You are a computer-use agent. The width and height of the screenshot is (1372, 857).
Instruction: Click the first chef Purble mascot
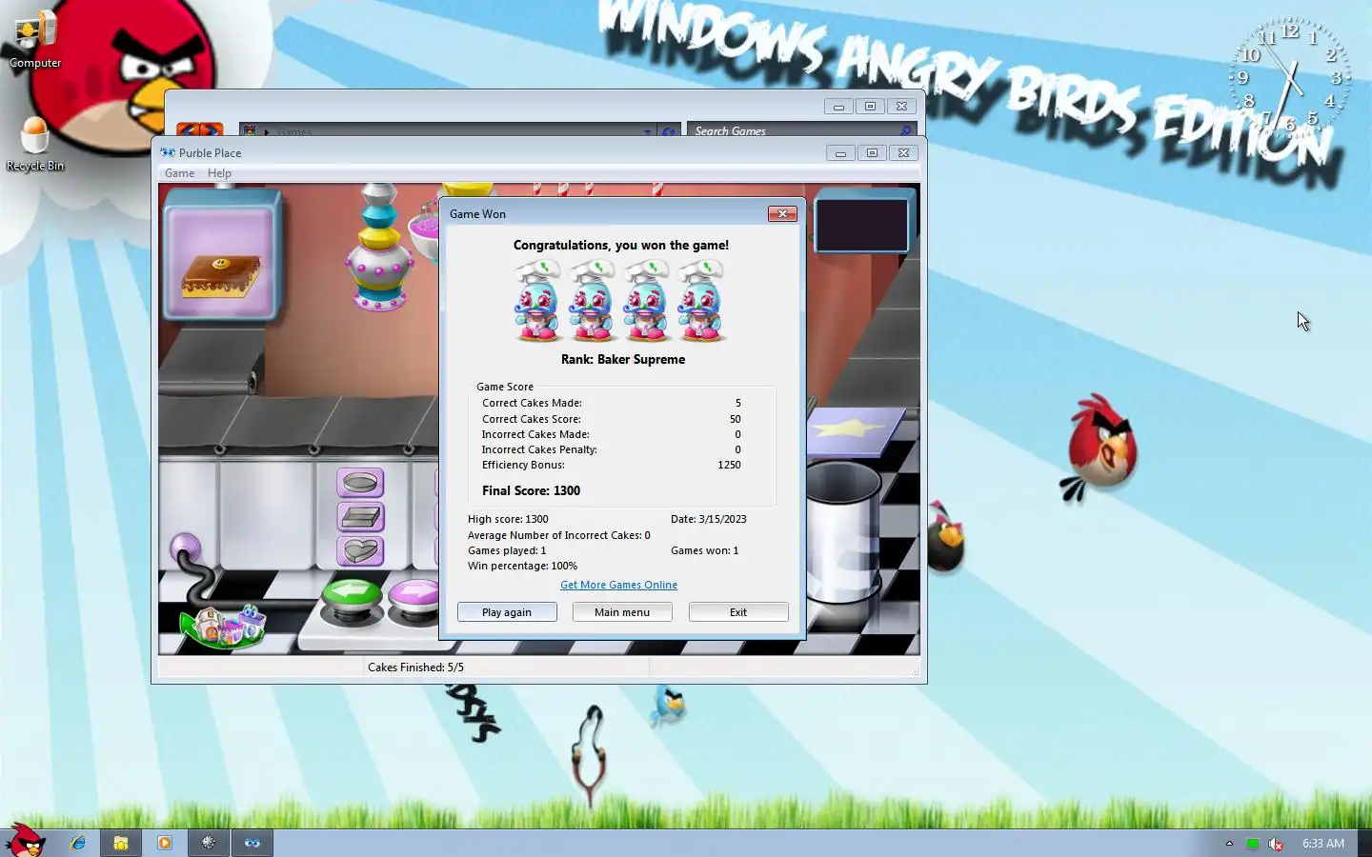point(537,301)
